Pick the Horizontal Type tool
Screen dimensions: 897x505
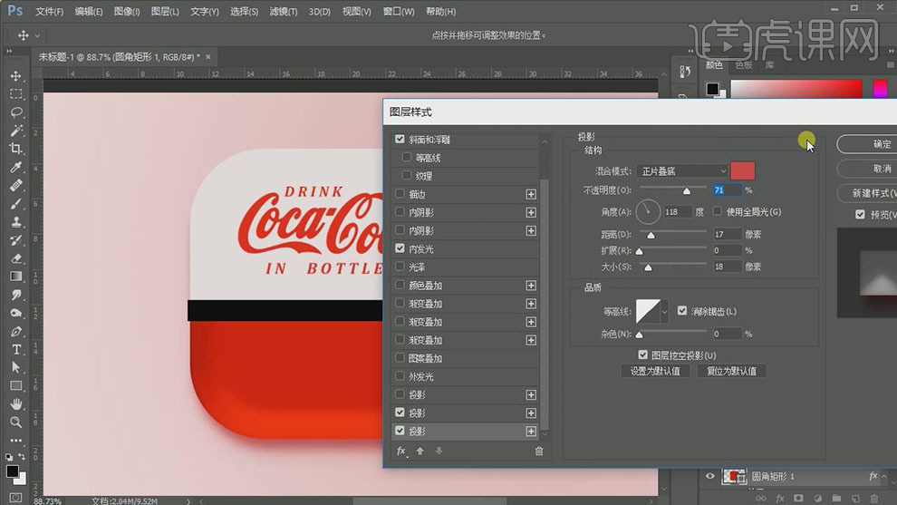click(x=16, y=349)
